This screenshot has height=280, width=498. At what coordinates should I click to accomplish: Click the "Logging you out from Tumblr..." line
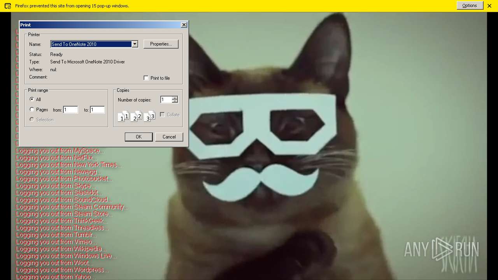click(x=56, y=234)
